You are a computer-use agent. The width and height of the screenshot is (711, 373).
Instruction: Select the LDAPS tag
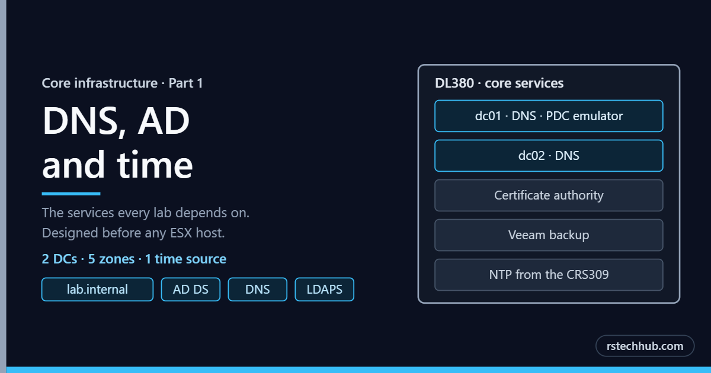(x=324, y=290)
